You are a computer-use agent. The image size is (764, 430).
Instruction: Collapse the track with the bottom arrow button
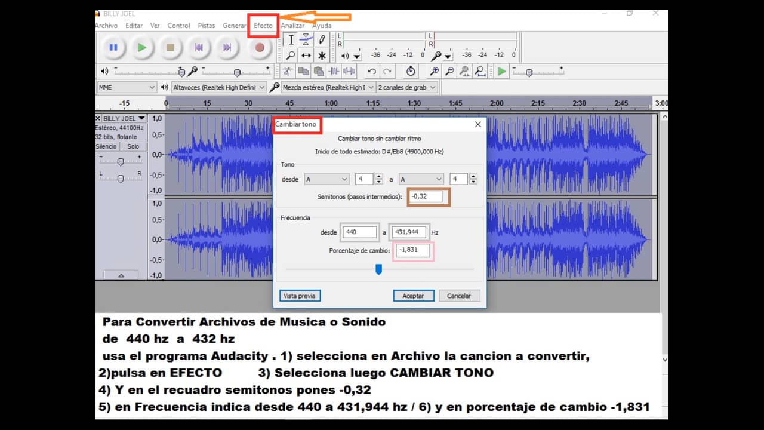click(121, 275)
